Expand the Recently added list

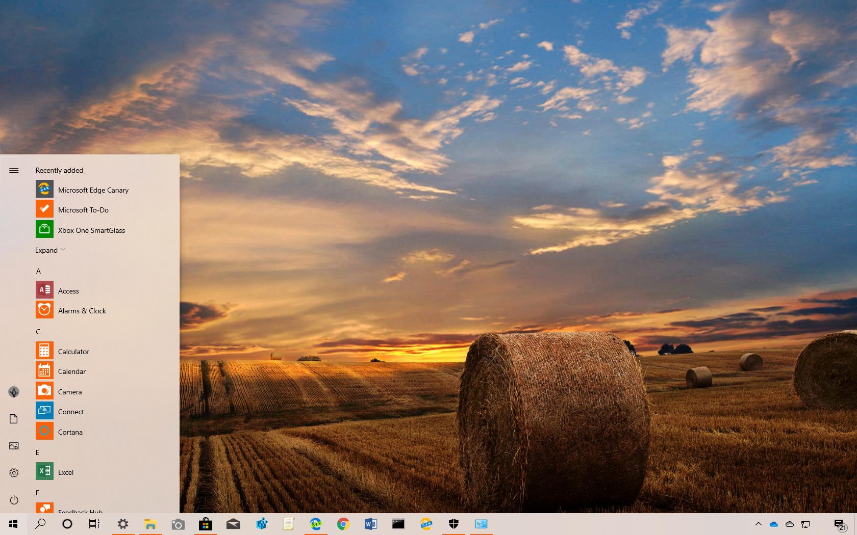click(x=49, y=250)
